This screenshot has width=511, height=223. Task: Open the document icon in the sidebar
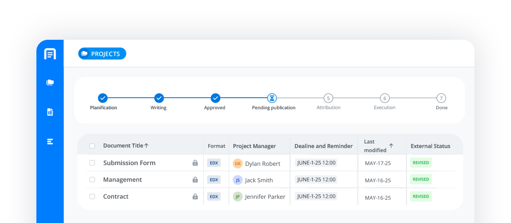click(x=50, y=112)
